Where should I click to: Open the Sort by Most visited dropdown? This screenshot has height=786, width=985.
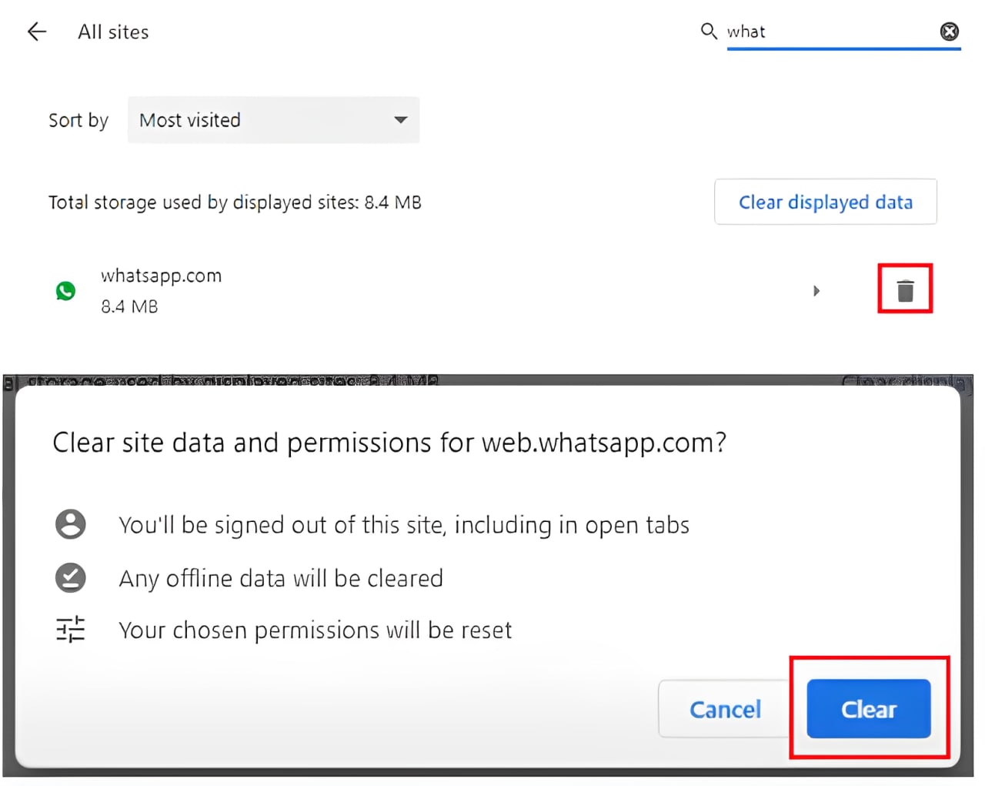pos(274,120)
